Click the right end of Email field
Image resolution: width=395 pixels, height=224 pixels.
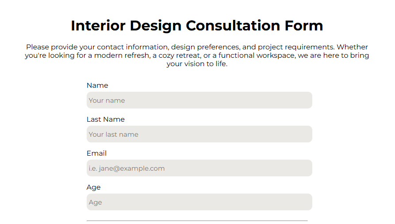pos(305,168)
